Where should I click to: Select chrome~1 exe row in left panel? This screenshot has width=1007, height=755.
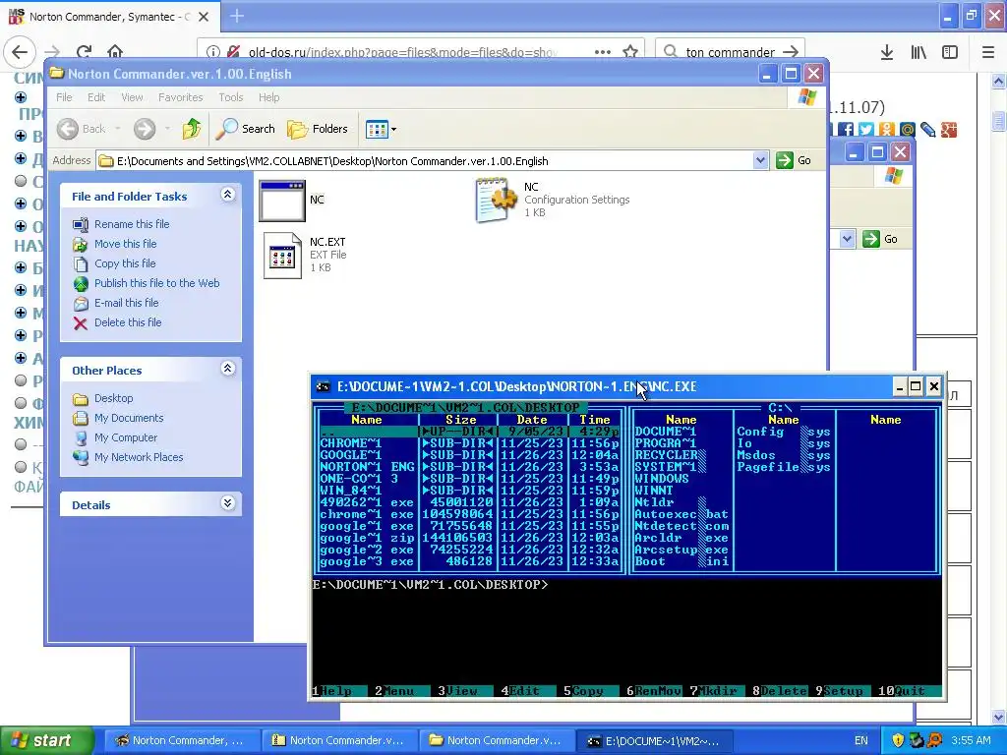point(469,514)
